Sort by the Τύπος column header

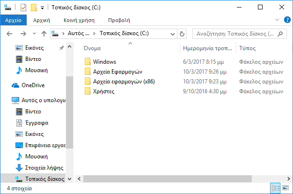247,48
